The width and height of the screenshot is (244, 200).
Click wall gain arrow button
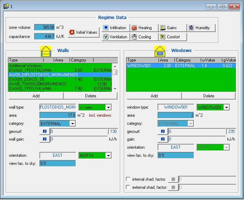click(45, 139)
